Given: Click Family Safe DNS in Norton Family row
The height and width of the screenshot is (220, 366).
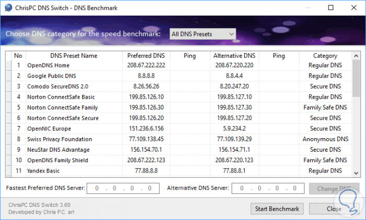Looking at the screenshot, I should [325, 107].
